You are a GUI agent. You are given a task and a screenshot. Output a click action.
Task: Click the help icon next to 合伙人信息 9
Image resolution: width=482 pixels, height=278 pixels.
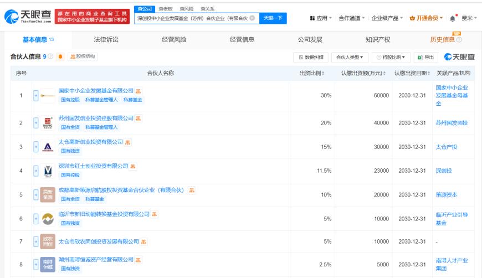51,56
